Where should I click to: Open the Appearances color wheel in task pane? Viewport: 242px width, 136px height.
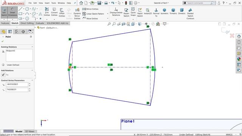click(239, 59)
